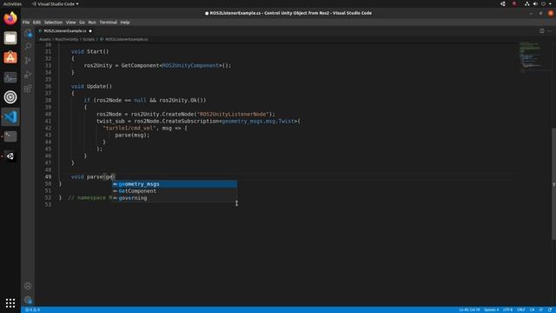Viewport: 556px width, 313px height.
Task: Click the UTF-8 encoding status
Action: coord(507,310)
